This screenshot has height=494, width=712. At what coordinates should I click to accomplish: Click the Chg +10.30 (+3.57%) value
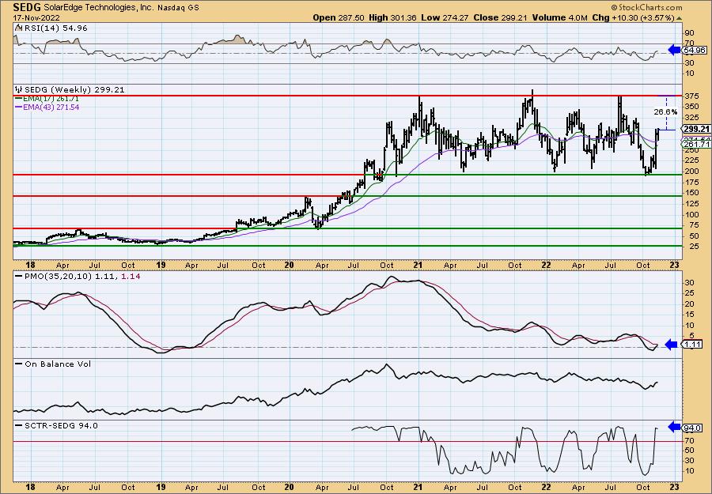tap(634, 17)
